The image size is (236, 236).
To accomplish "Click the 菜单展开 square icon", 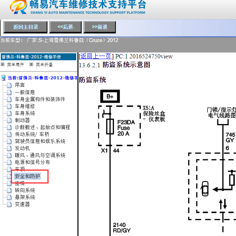I will pyautogui.click(x=2, y=65).
